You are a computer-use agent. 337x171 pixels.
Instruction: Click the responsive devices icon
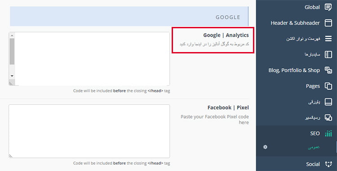click(328, 118)
